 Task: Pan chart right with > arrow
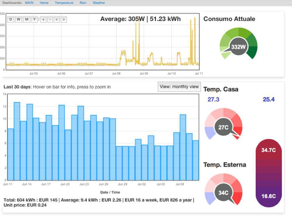tap(64, 19)
